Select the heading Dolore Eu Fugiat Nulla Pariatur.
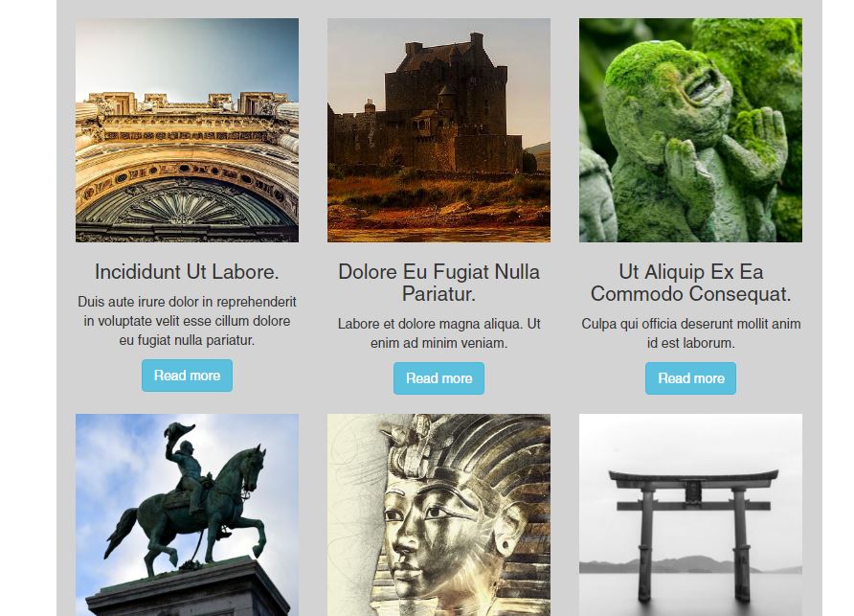Screen dimensions: 854x616 pos(438,283)
